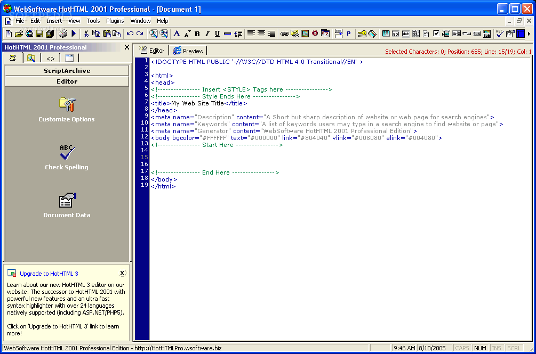
Task: Dismiss the upgrade notice with its X
Action: 122,273
